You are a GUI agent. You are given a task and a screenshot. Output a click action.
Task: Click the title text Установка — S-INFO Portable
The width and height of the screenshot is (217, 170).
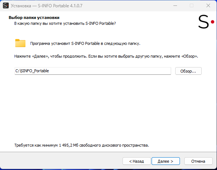(x=47, y=6)
